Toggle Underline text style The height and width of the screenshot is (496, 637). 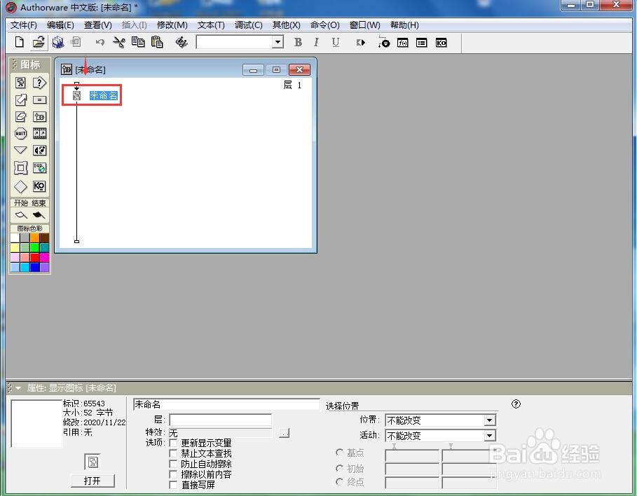pos(336,42)
